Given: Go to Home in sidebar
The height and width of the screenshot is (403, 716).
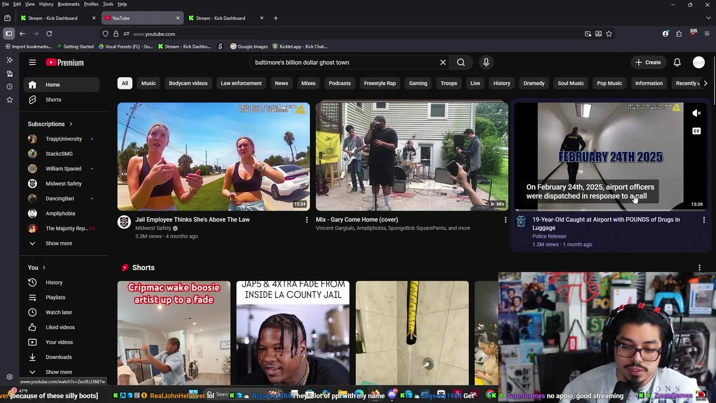Looking at the screenshot, I should point(62,85).
